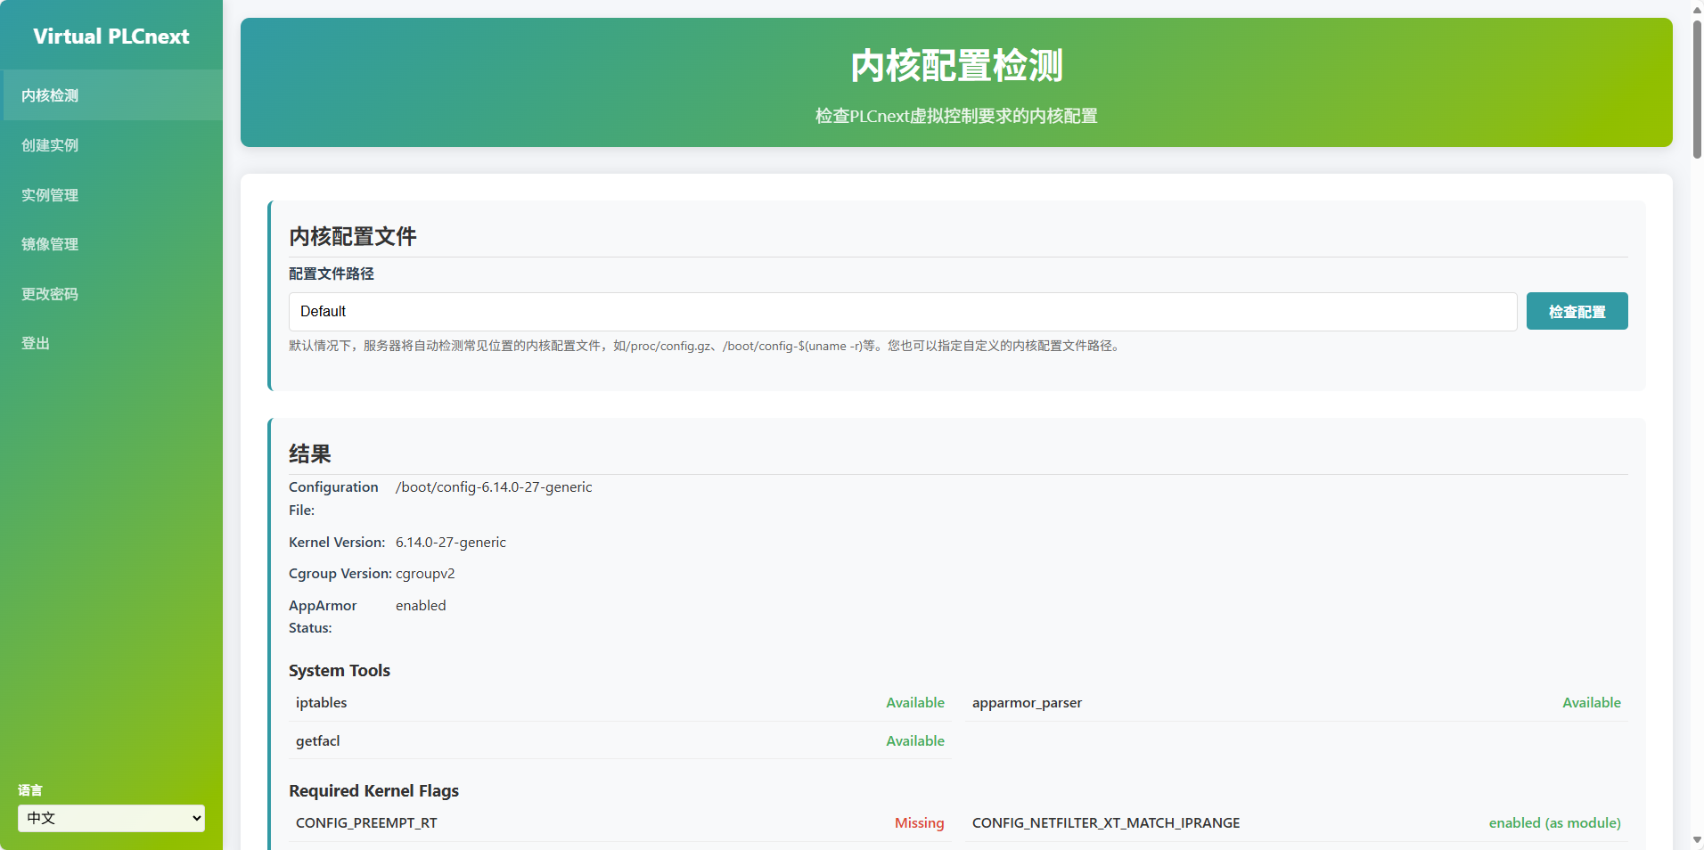Image resolution: width=1704 pixels, height=850 pixels.
Task: Click the 结果 section heading
Action: 310,454
